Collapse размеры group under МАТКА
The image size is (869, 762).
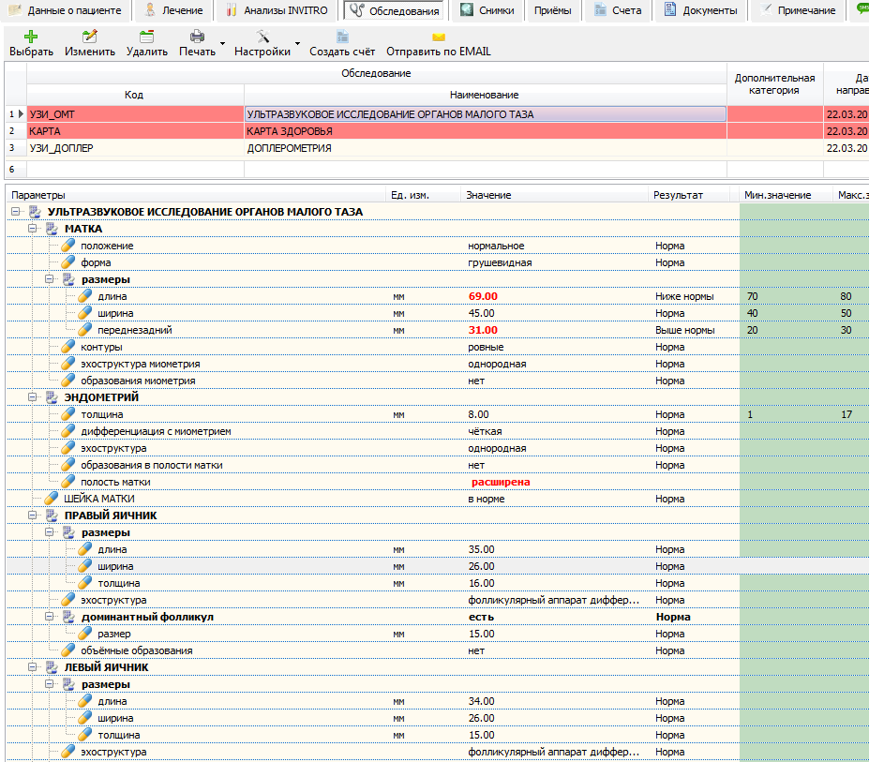click(x=50, y=279)
